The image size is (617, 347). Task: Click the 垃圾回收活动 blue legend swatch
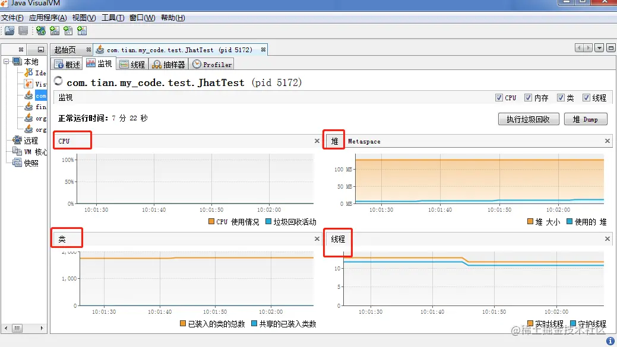tap(268, 221)
